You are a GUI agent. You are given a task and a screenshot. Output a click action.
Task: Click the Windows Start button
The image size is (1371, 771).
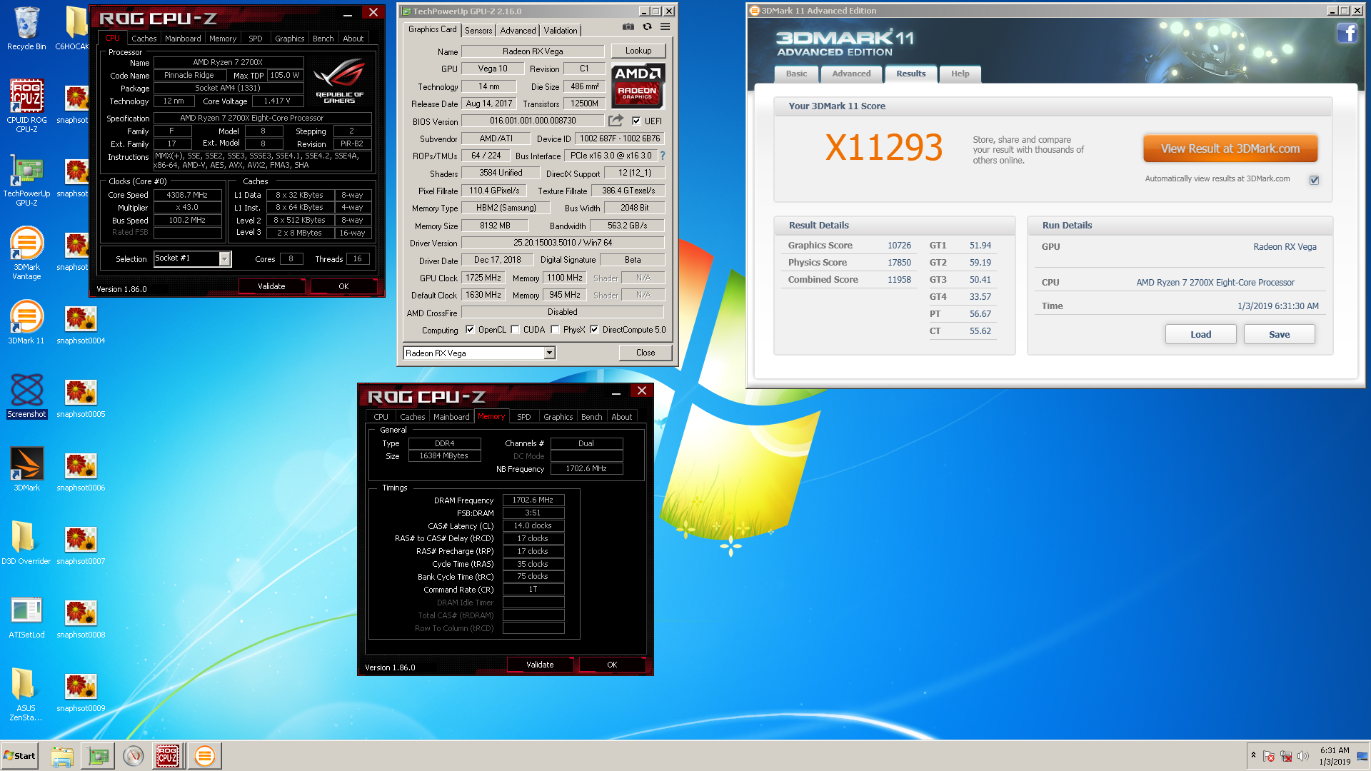click(x=19, y=756)
